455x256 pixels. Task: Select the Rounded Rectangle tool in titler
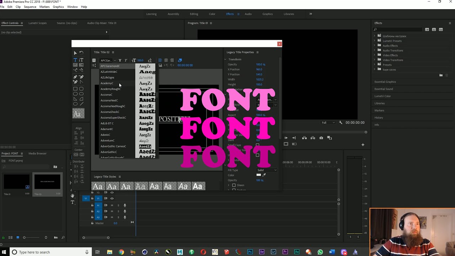click(81, 89)
